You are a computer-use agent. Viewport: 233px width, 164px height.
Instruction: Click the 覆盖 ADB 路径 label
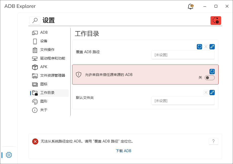click(x=88, y=52)
